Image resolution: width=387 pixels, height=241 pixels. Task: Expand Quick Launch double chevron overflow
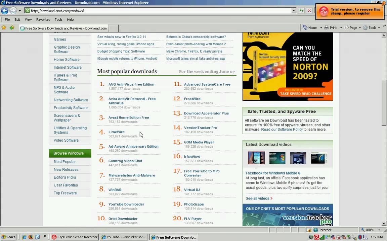[45, 236]
